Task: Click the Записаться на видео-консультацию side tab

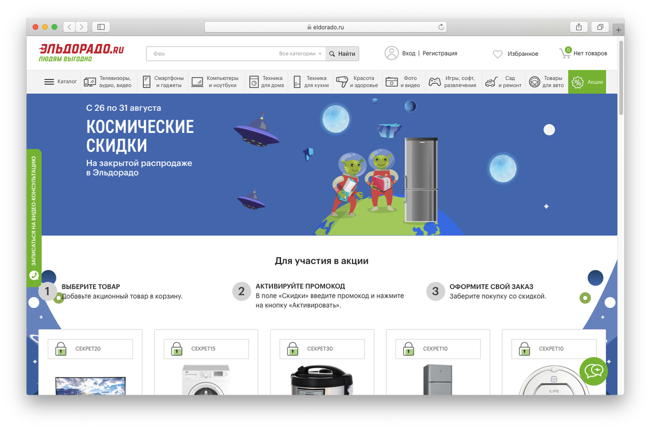Action: point(34,217)
